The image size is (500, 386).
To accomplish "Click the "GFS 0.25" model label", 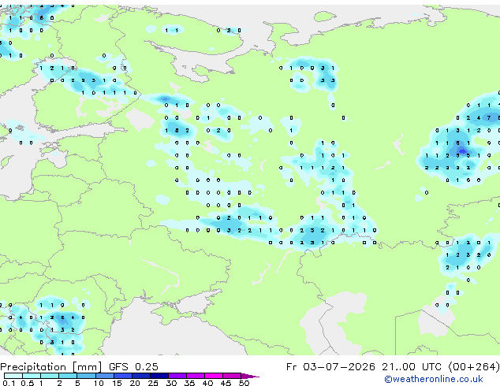I will tap(133, 367).
